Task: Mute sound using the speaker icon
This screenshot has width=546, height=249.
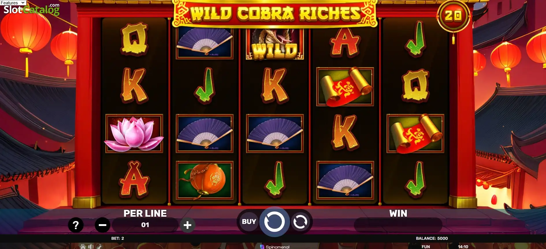Action: coord(91,246)
